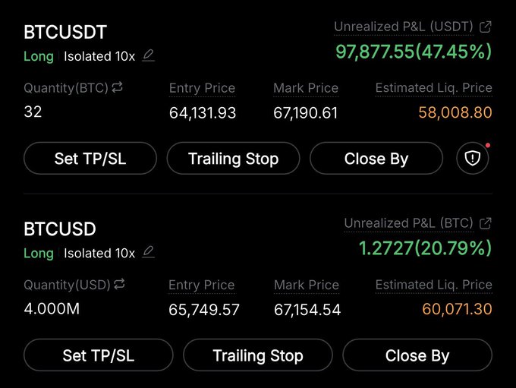Open Trailing Stop for BTCUSDT position
Viewport: 516px width, 388px height.
click(233, 158)
